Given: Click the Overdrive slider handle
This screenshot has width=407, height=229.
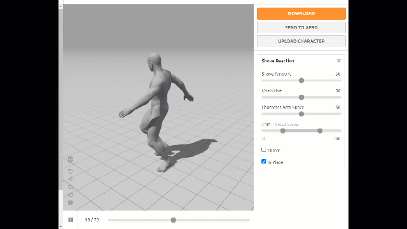Looking at the screenshot, I should coord(301,97).
